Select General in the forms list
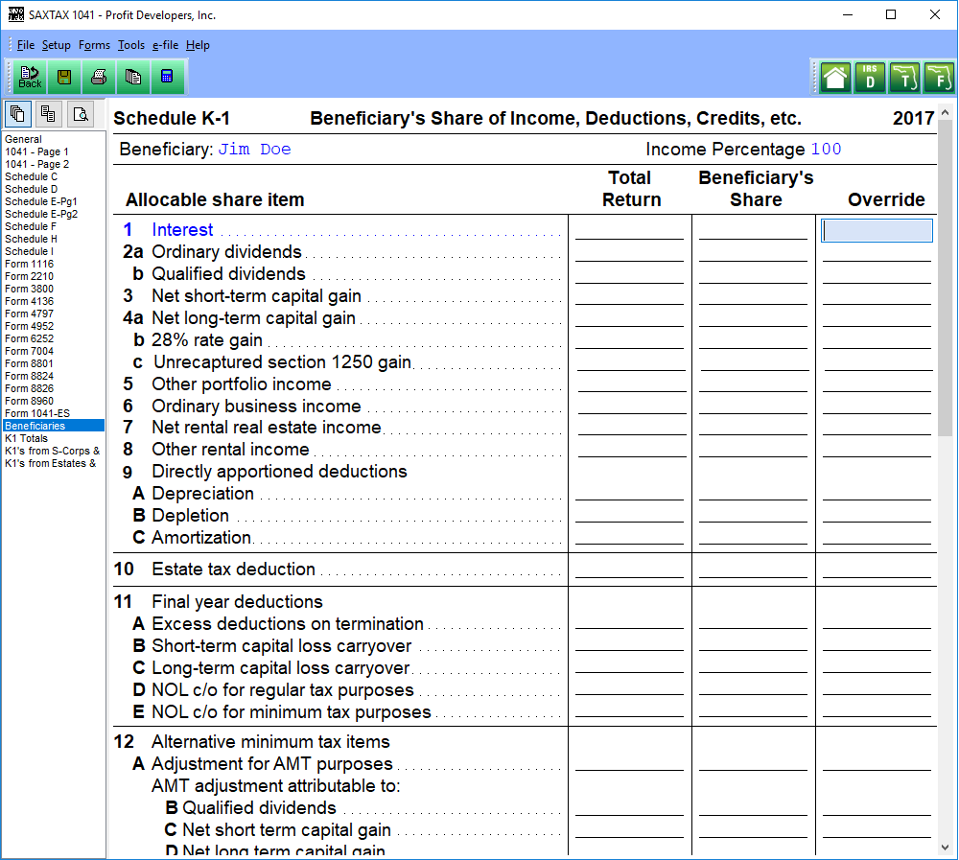 [x=54, y=139]
